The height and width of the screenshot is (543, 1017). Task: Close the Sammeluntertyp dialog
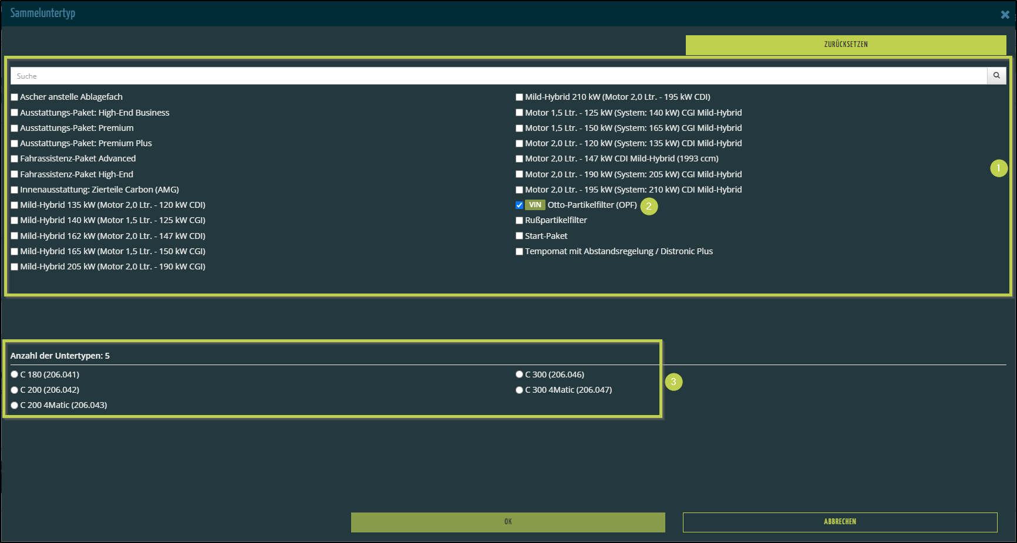1005,15
